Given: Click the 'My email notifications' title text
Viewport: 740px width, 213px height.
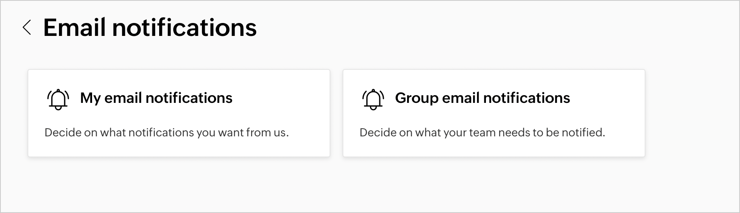Looking at the screenshot, I should click(156, 98).
